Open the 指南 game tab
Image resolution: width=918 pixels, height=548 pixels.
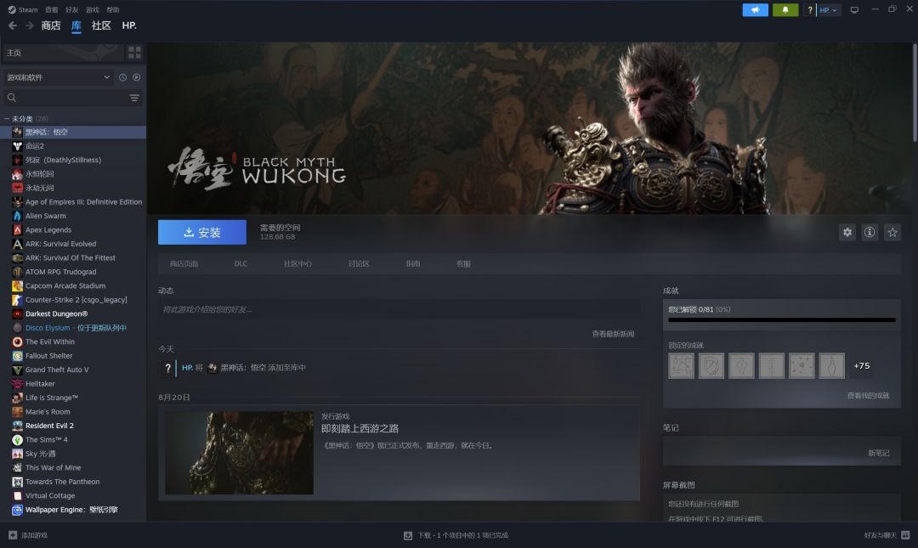coord(413,264)
